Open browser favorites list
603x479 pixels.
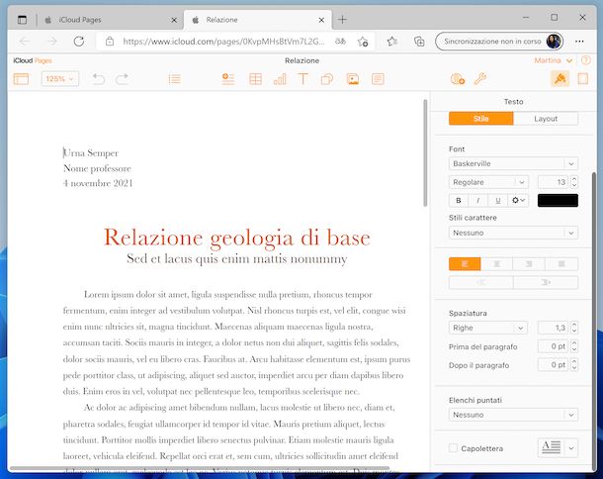[391, 42]
